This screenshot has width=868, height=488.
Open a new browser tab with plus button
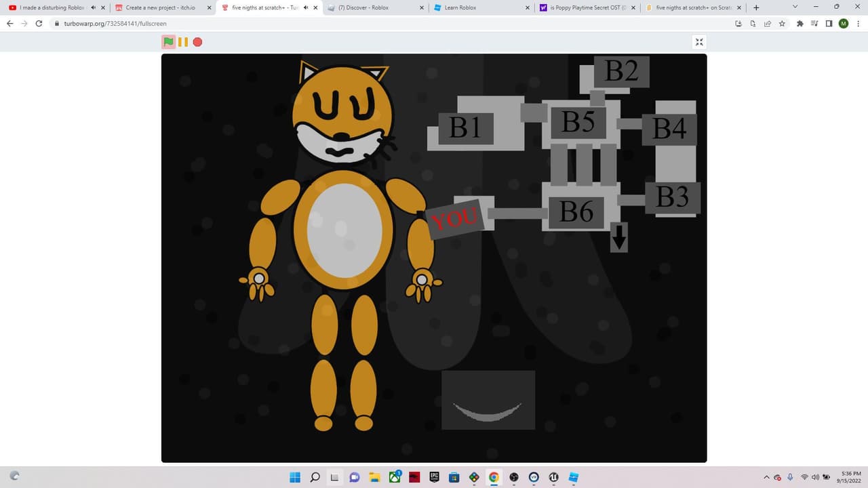(x=756, y=7)
